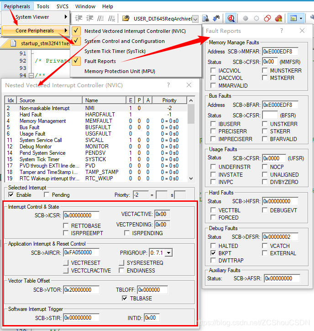The width and height of the screenshot is (314, 331).
Task: Click the interrupt list scroll up arrow
Action: (191, 100)
